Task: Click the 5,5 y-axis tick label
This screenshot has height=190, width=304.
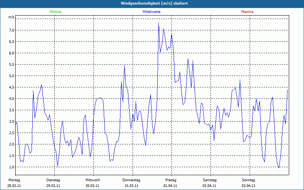Action: pyautogui.click(x=11, y=65)
